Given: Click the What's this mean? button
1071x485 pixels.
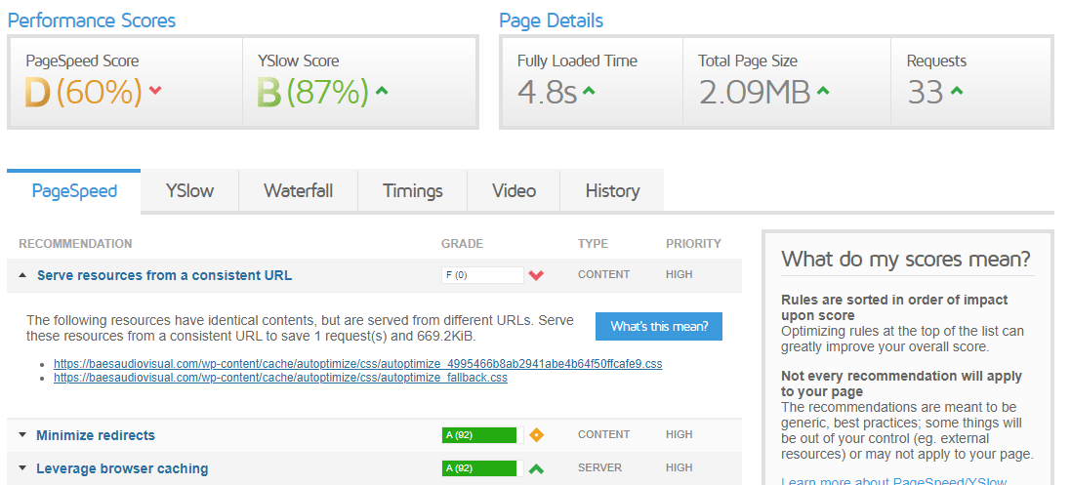Looking at the screenshot, I should (658, 327).
